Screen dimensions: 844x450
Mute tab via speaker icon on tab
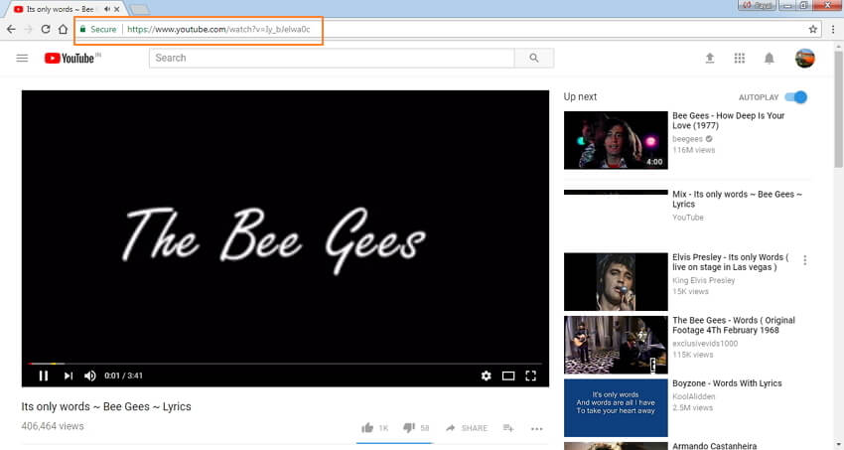tap(106, 9)
